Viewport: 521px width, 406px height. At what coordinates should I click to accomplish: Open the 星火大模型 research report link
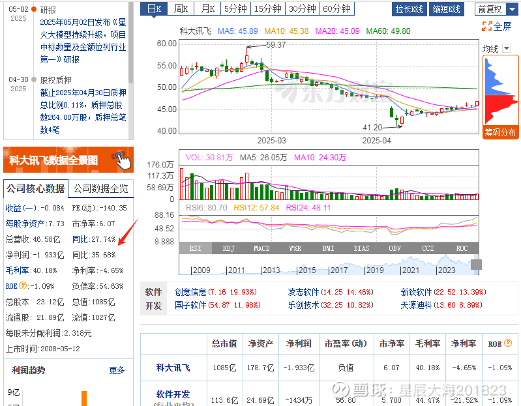coord(83,41)
